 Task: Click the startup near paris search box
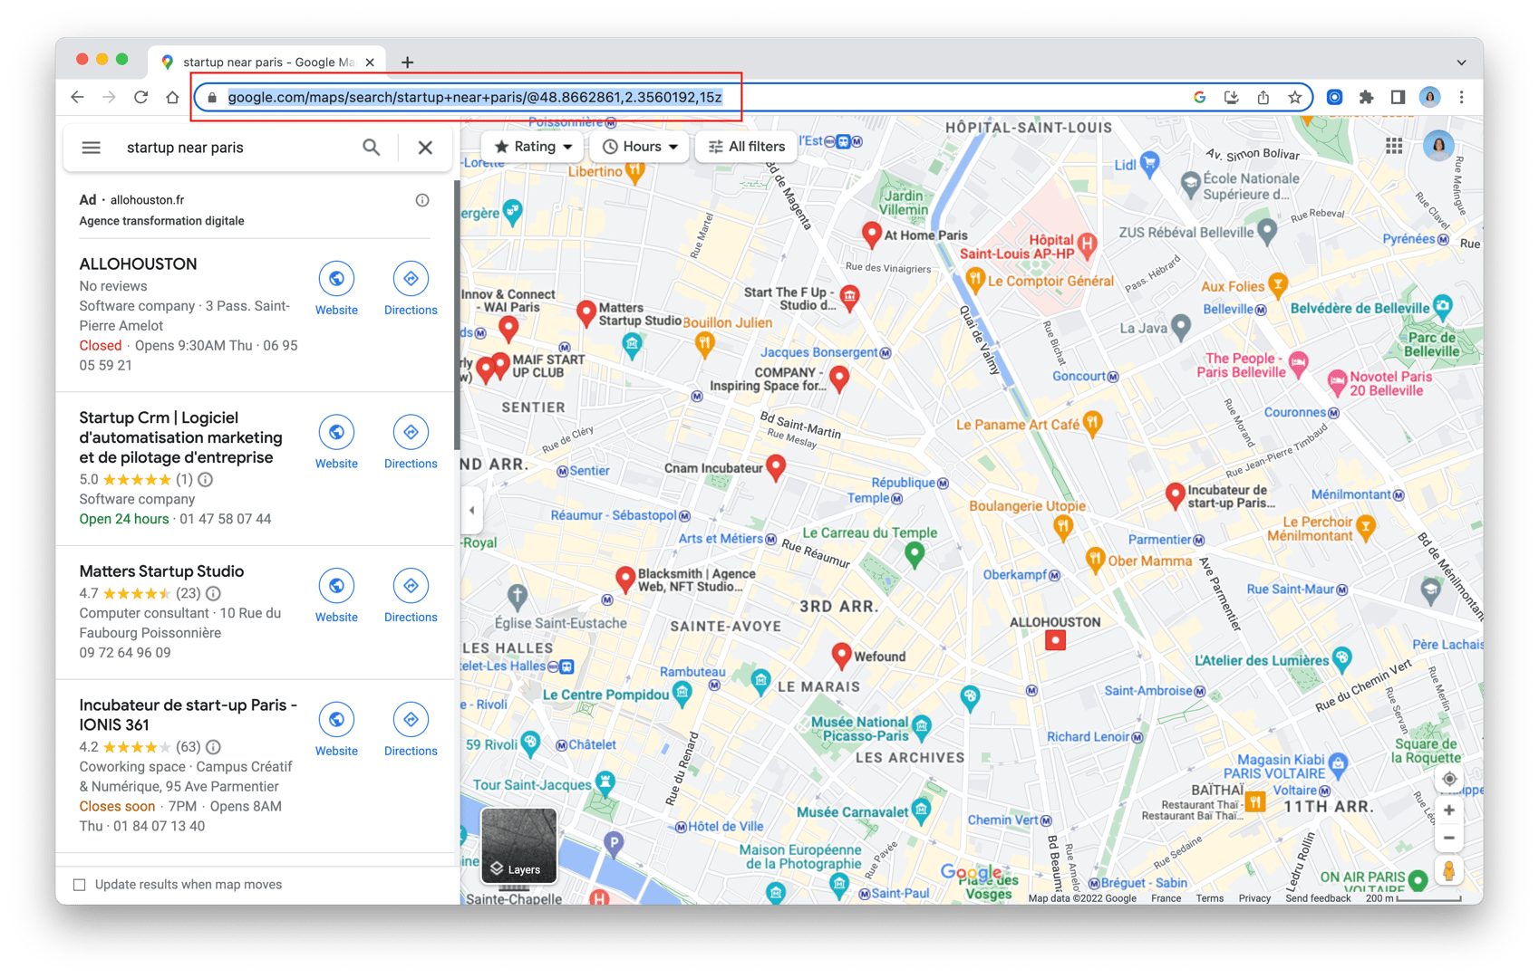tap(236, 148)
